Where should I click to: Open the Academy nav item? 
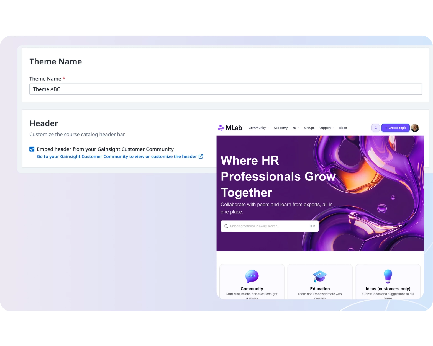[x=281, y=128]
